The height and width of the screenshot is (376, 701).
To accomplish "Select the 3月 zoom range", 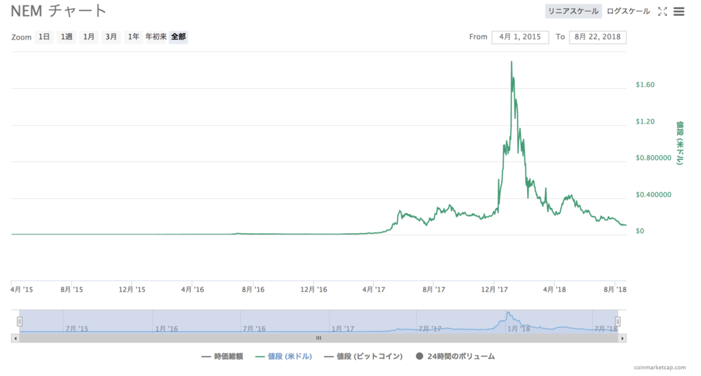I will (111, 37).
